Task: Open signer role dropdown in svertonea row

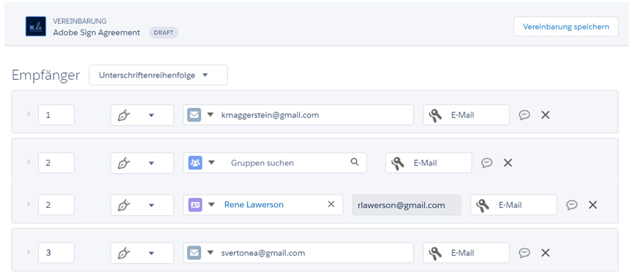Action: 142,253
